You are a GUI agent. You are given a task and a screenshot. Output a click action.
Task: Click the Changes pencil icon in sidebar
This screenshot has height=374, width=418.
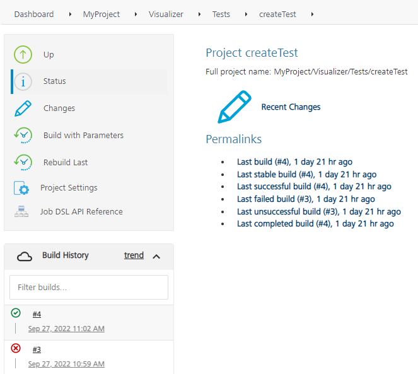pyautogui.click(x=23, y=108)
